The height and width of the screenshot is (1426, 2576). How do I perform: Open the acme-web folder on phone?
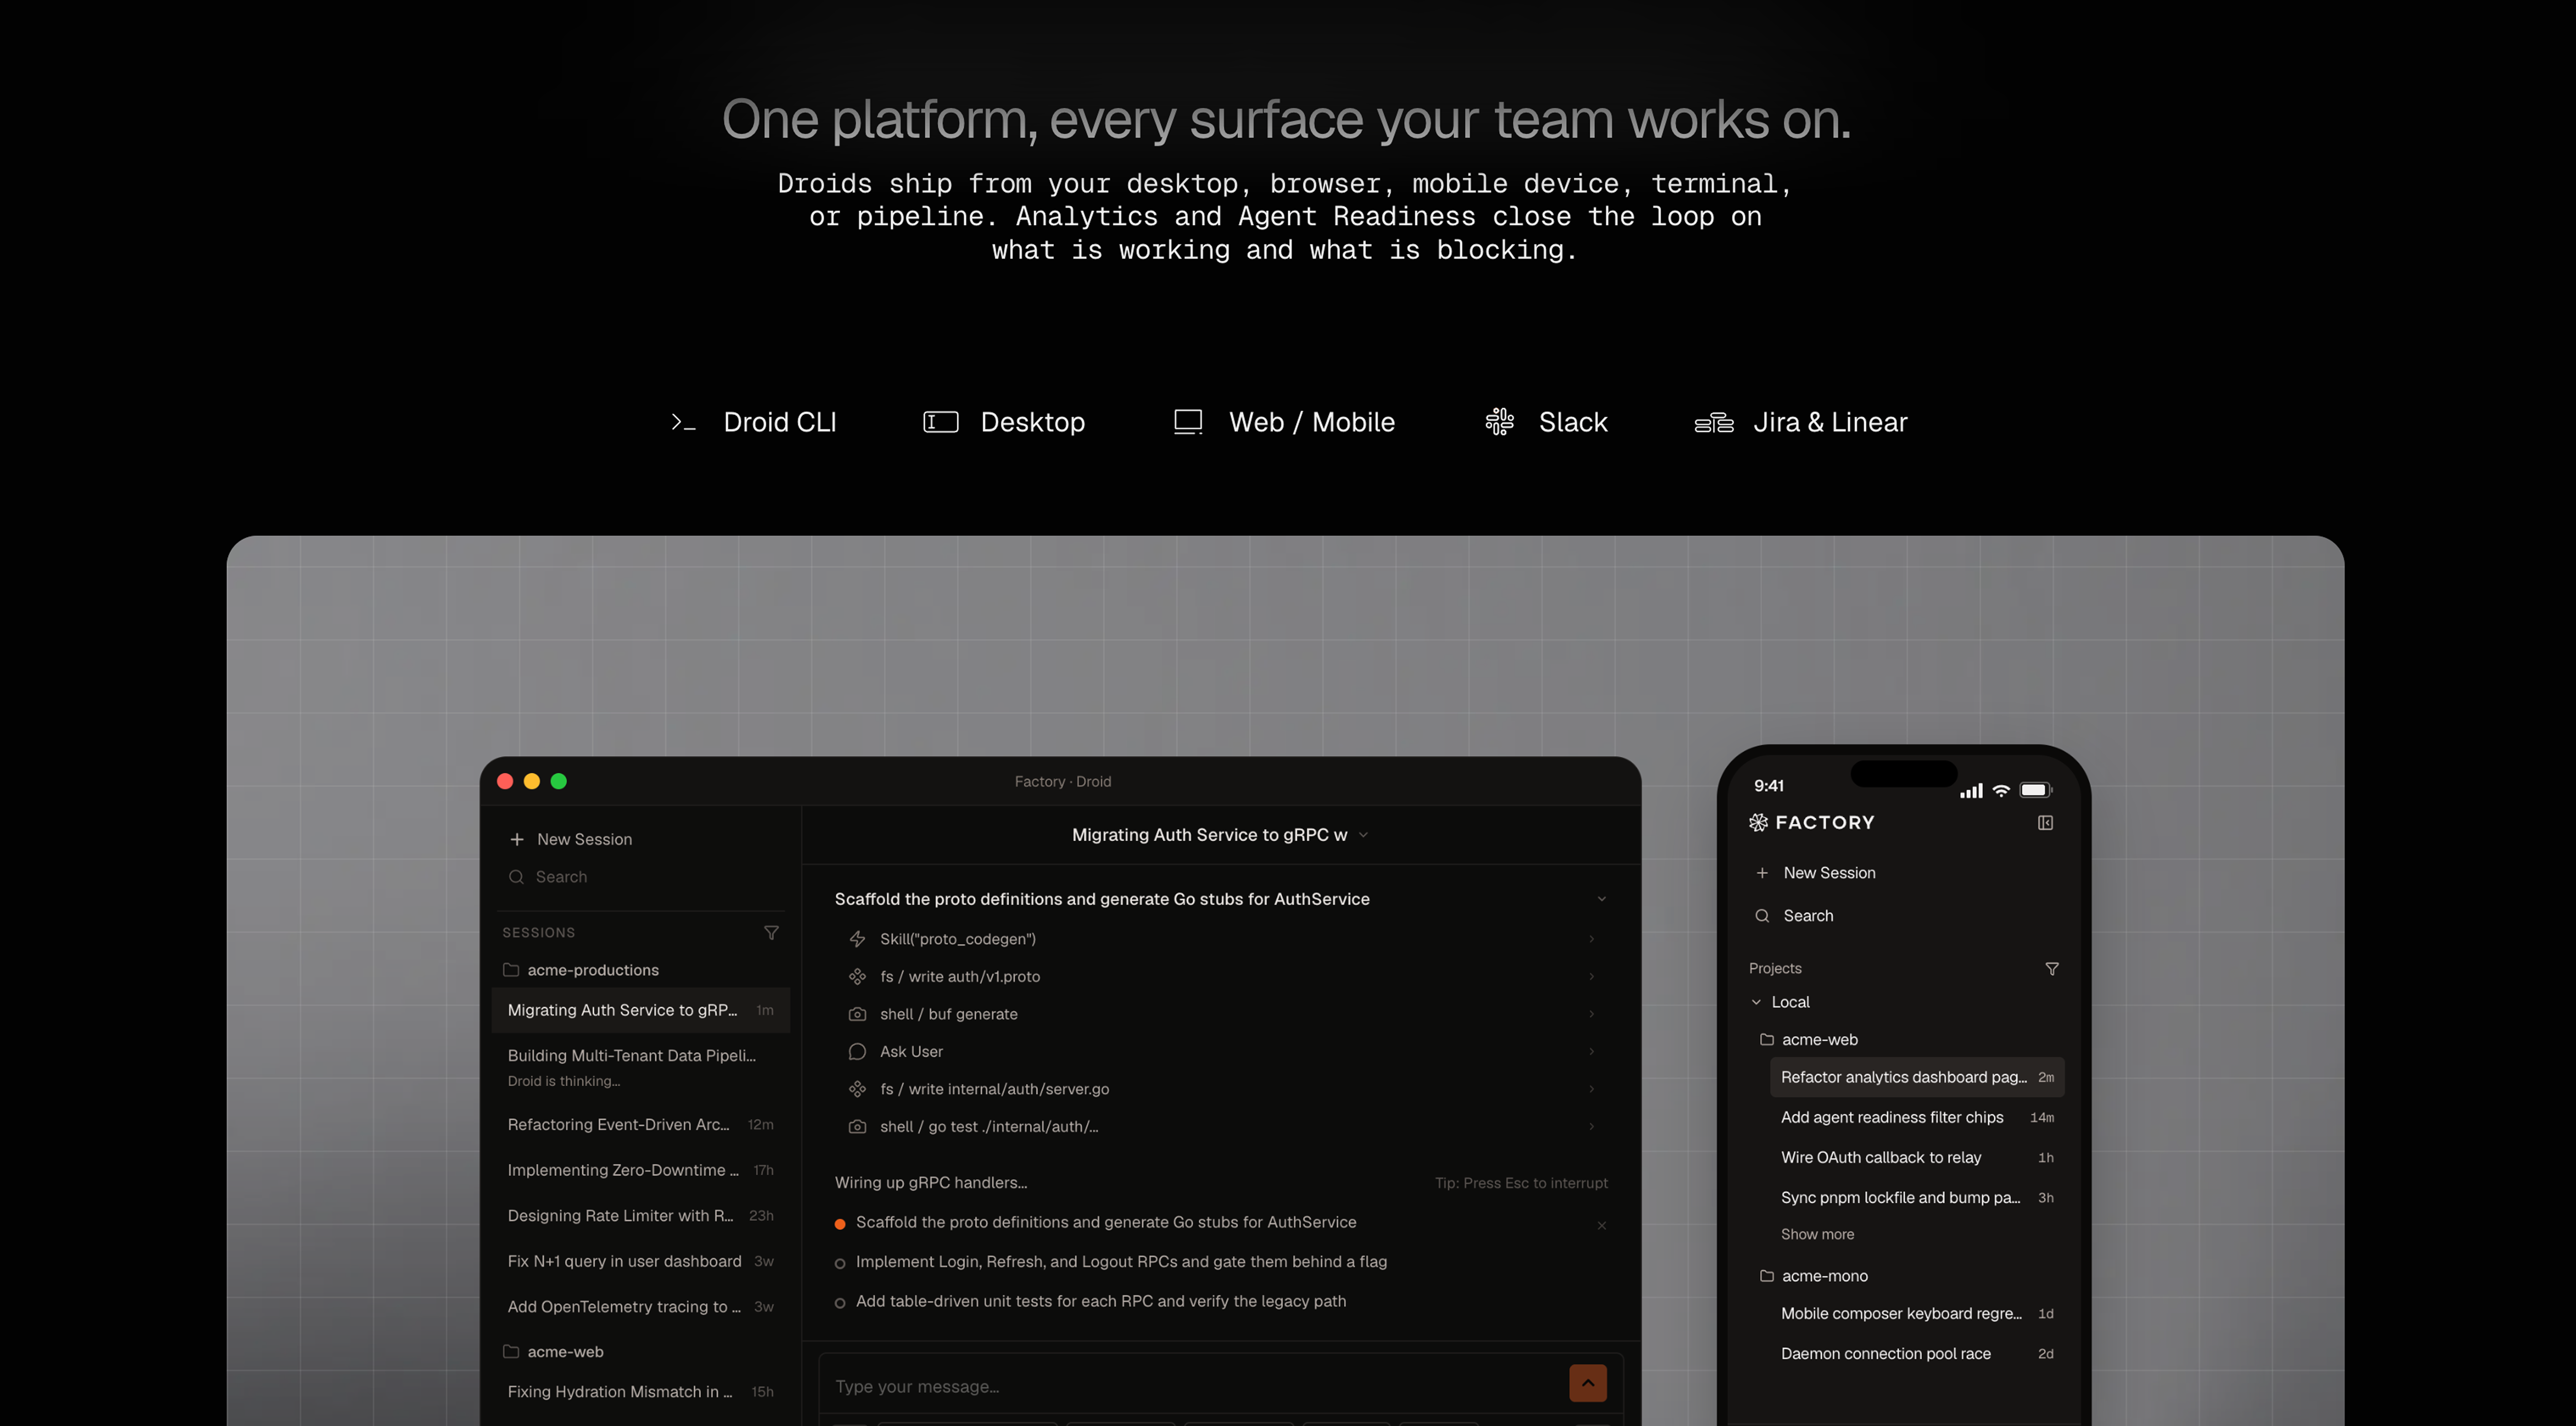(1809, 1040)
